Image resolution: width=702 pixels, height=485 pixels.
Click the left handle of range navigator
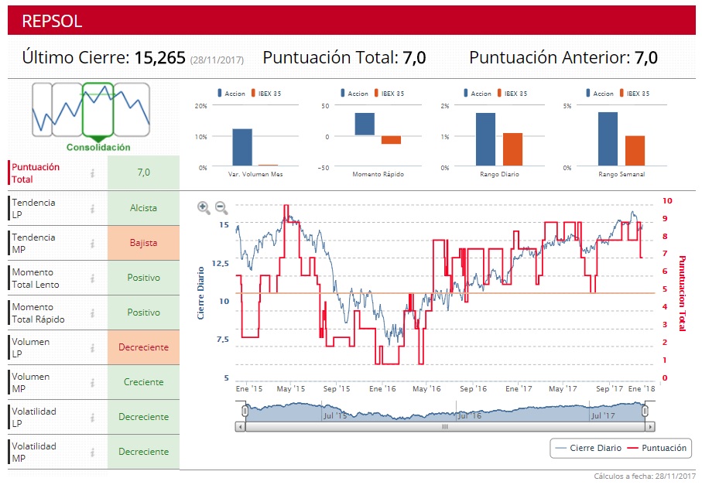click(245, 410)
